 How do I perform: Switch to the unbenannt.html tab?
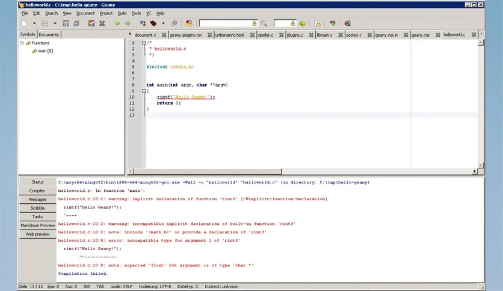coord(230,35)
